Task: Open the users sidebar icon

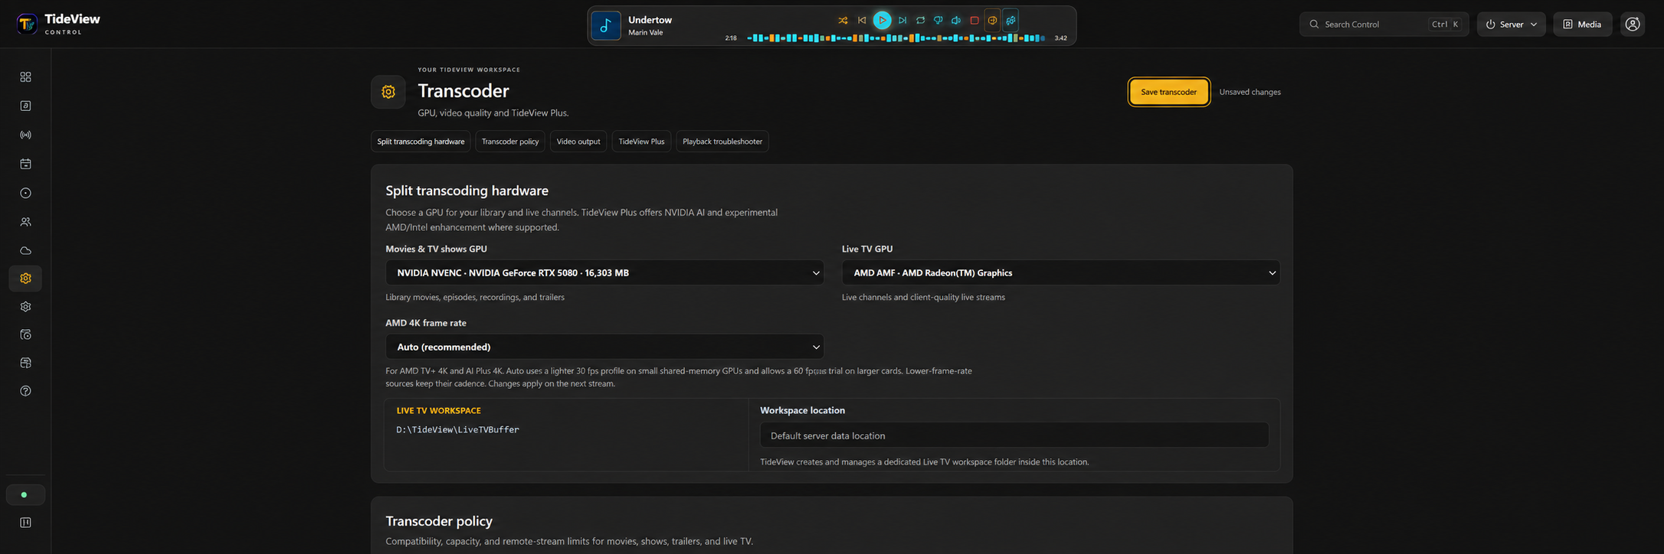Action: point(25,222)
